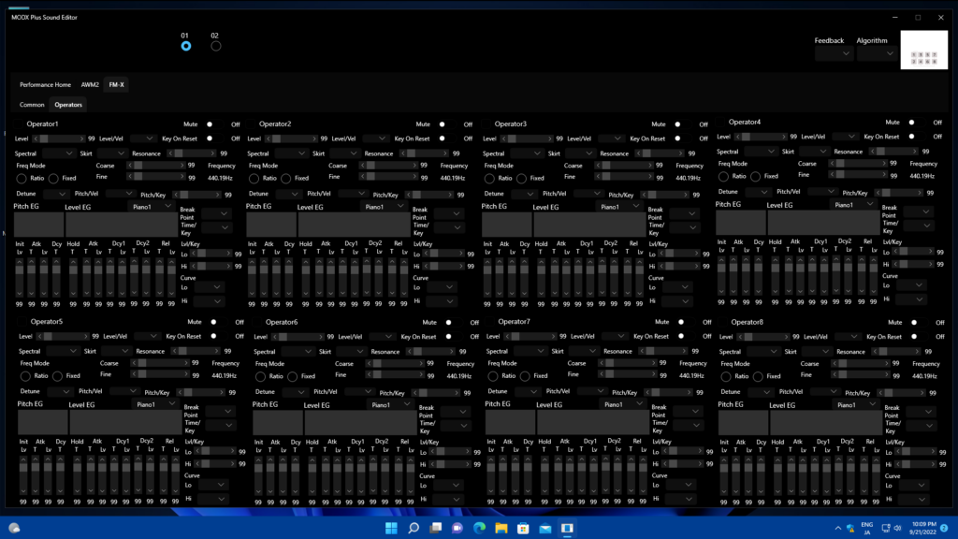Switch to the Performance Home tab
The height and width of the screenshot is (539, 958).
45,85
